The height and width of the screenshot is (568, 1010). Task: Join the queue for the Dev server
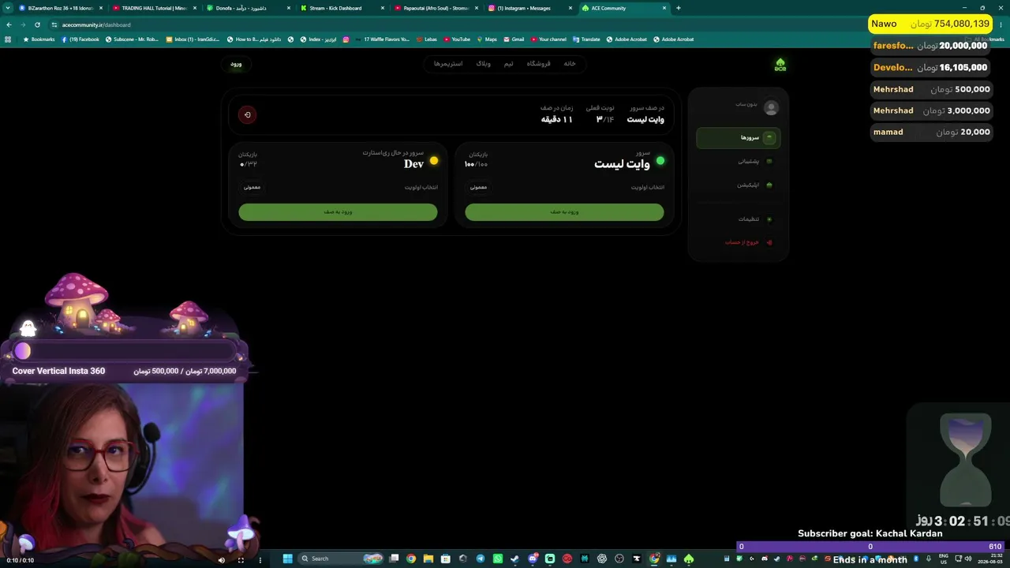pyautogui.click(x=338, y=212)
